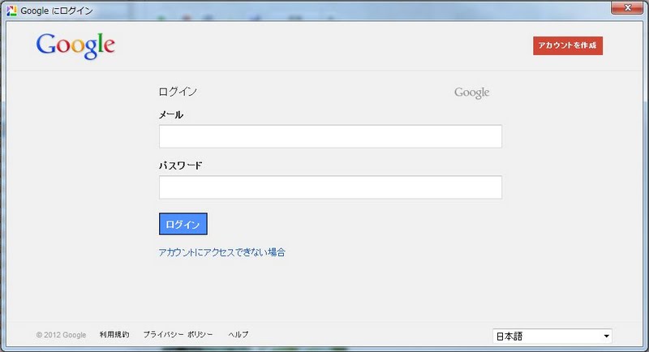Open the 利用規約 link in the footer
649x352 pixels.
point(114,334)
